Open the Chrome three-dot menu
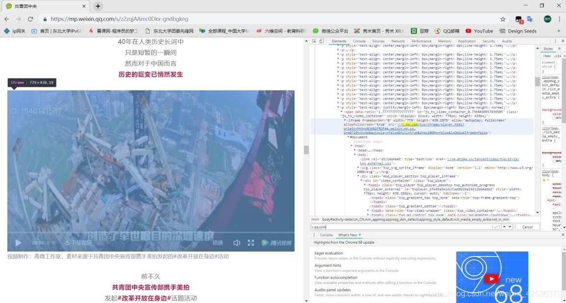This screenshot has width=566, height=303. pyautogui.click(x=559, y=19)
